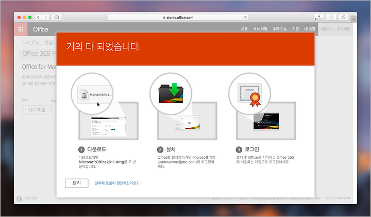Click the © 2016 Microsoft footer text
The width and height of the screenshot is (371, 217).
pos(338,198)
